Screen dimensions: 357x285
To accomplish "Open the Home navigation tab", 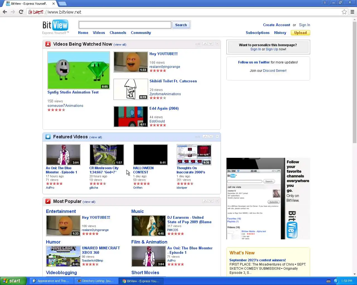I will pyautogui.click(x=83, y=33).
